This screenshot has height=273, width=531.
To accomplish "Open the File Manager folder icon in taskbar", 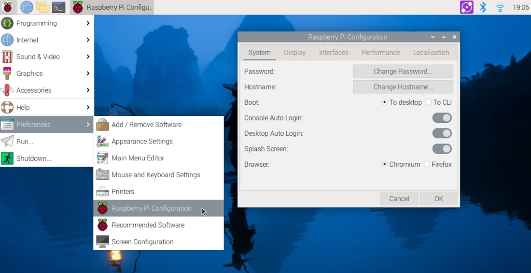I will (x=42, y=7).
